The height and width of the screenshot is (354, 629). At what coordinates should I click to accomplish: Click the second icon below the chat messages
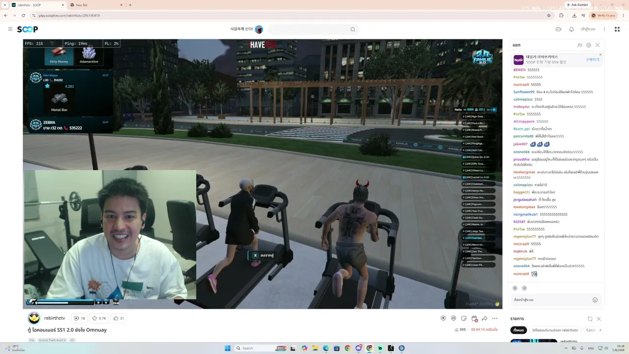(x=524, y=288)
